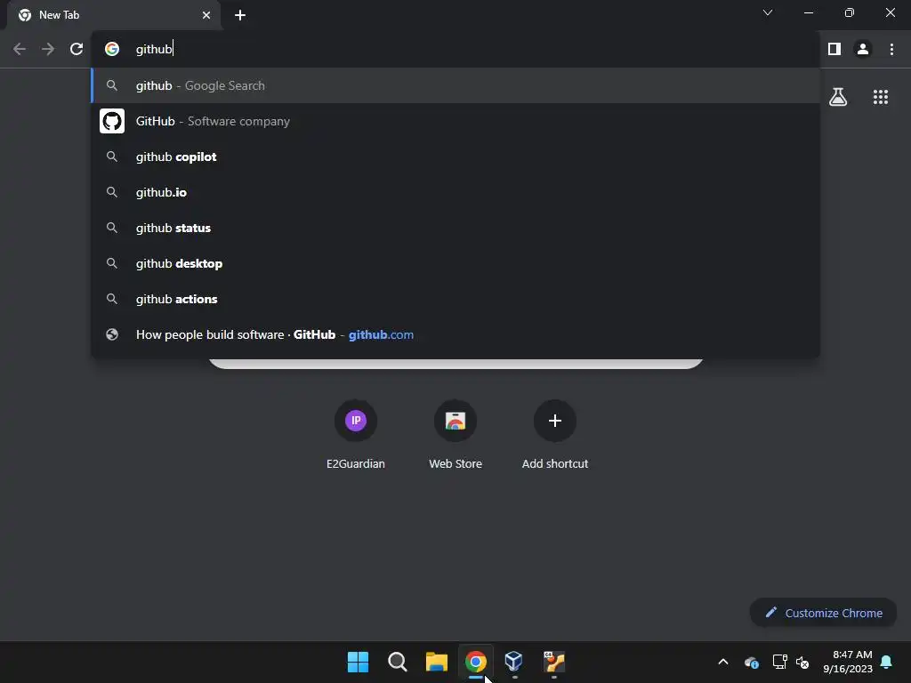This screenshot has width=911, height=683.
Task: Open the Google apps grid
Action: [x=880, y=97]
